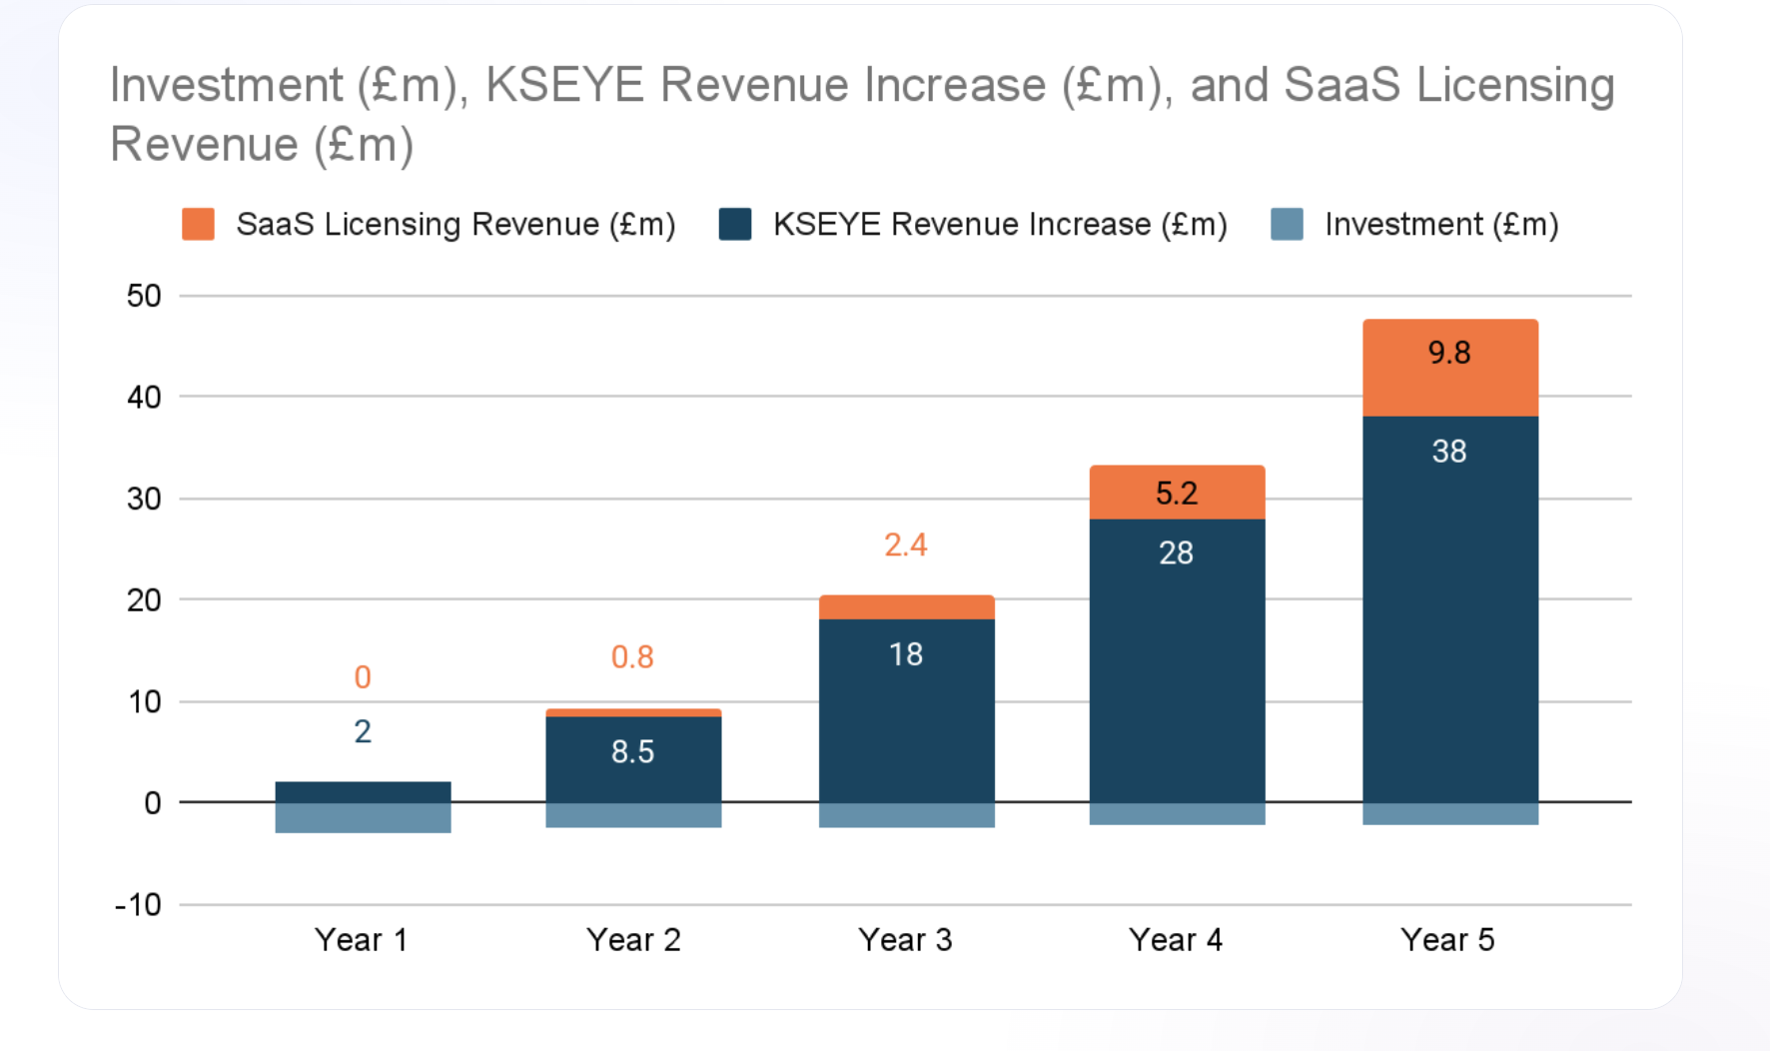Click the 10 y-axis tick label
The image size is (1770, 1051).
coord(144,702)
